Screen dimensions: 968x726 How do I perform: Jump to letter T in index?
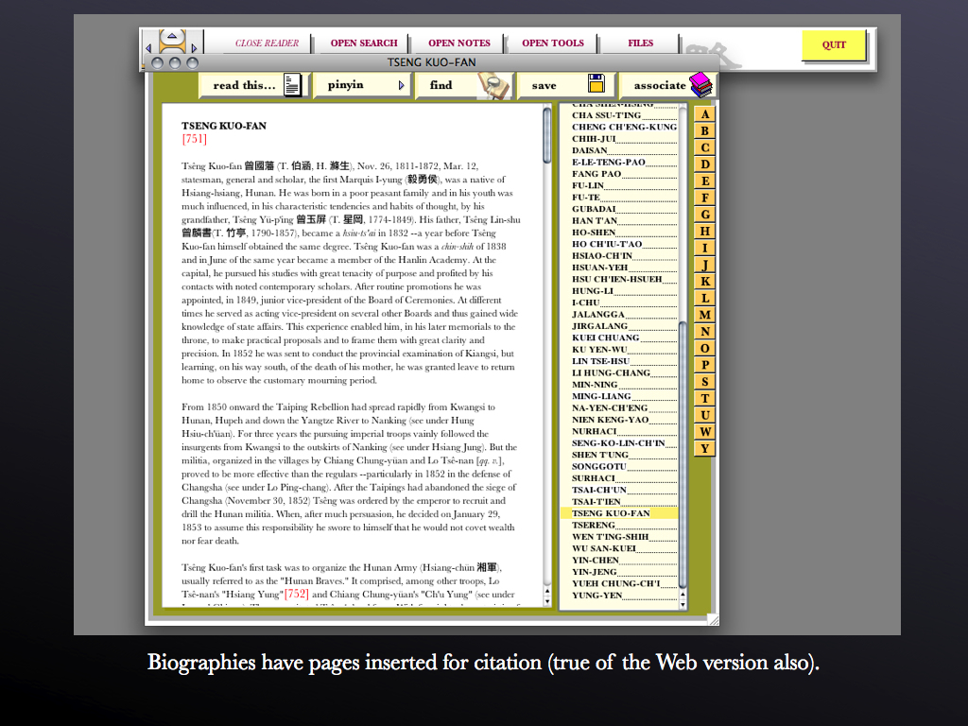point(704,398)
